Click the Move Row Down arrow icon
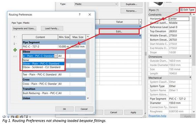Viewport: 196px width, 125px height. 15,43
